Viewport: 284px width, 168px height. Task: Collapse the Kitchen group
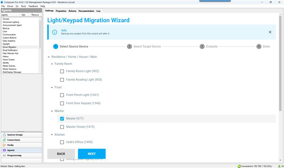[52, 135]
